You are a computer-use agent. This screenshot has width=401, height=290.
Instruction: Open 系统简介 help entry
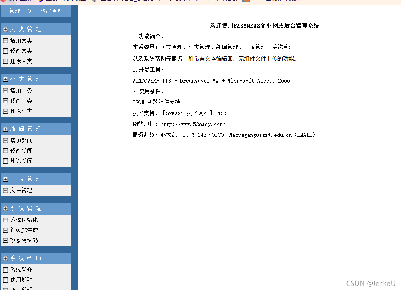[21, 270]
